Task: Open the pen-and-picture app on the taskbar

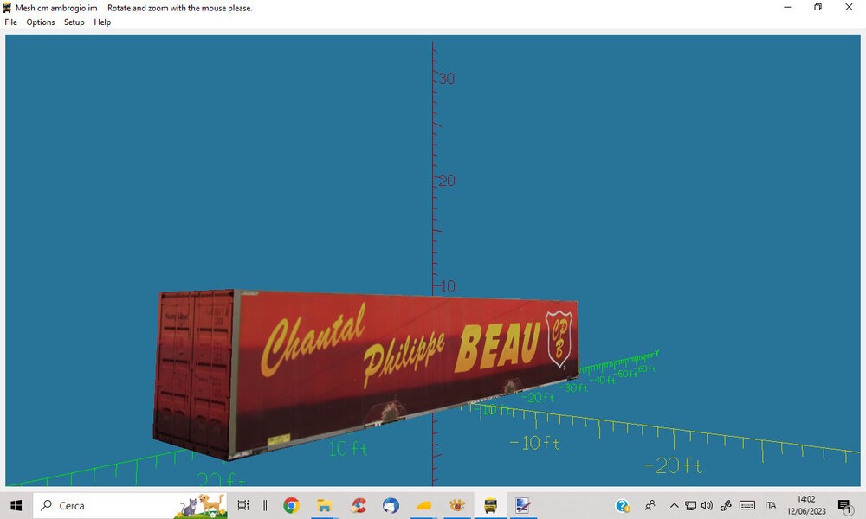Action: (x=522, y=505)
